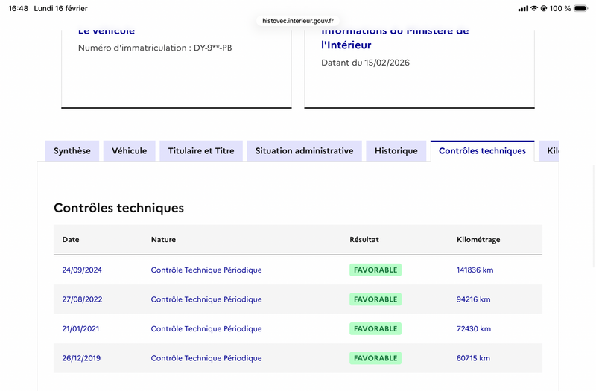Click the FAVORABLE badge for 27/08/2022
Viewport: 596px width, 391px height.
375,299
